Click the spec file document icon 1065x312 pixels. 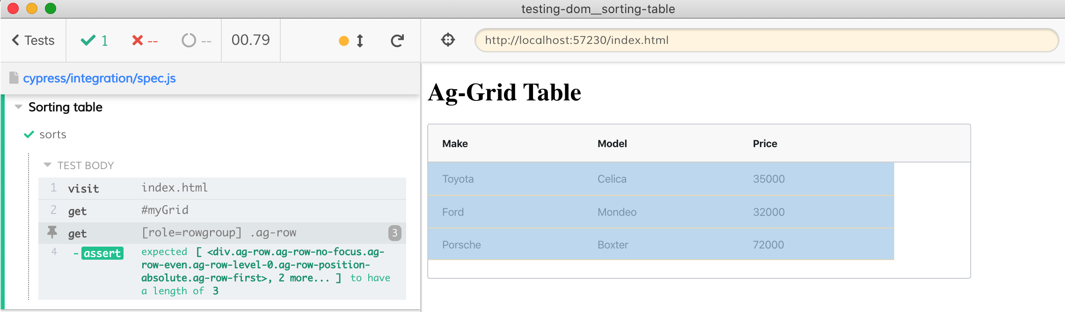[x=14, y=78]
